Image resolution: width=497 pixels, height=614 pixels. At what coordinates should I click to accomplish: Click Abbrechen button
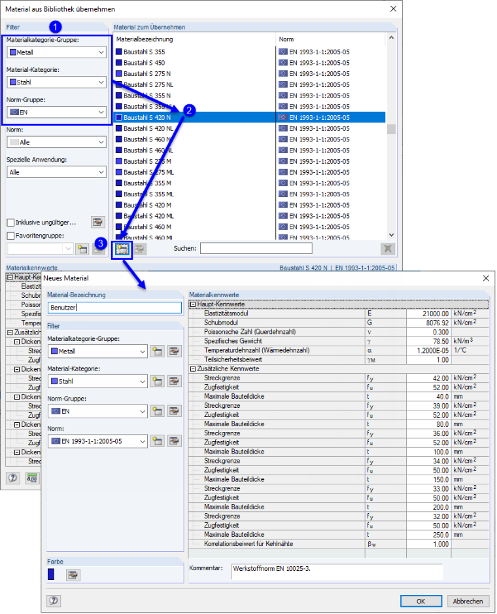pos(468,601)
